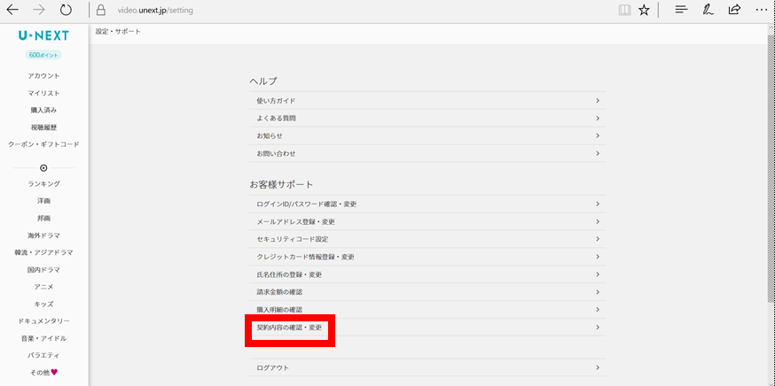Open 視聴履歴 in the sidebar
The height and width of the screenshot is (386, 775).
43,127
